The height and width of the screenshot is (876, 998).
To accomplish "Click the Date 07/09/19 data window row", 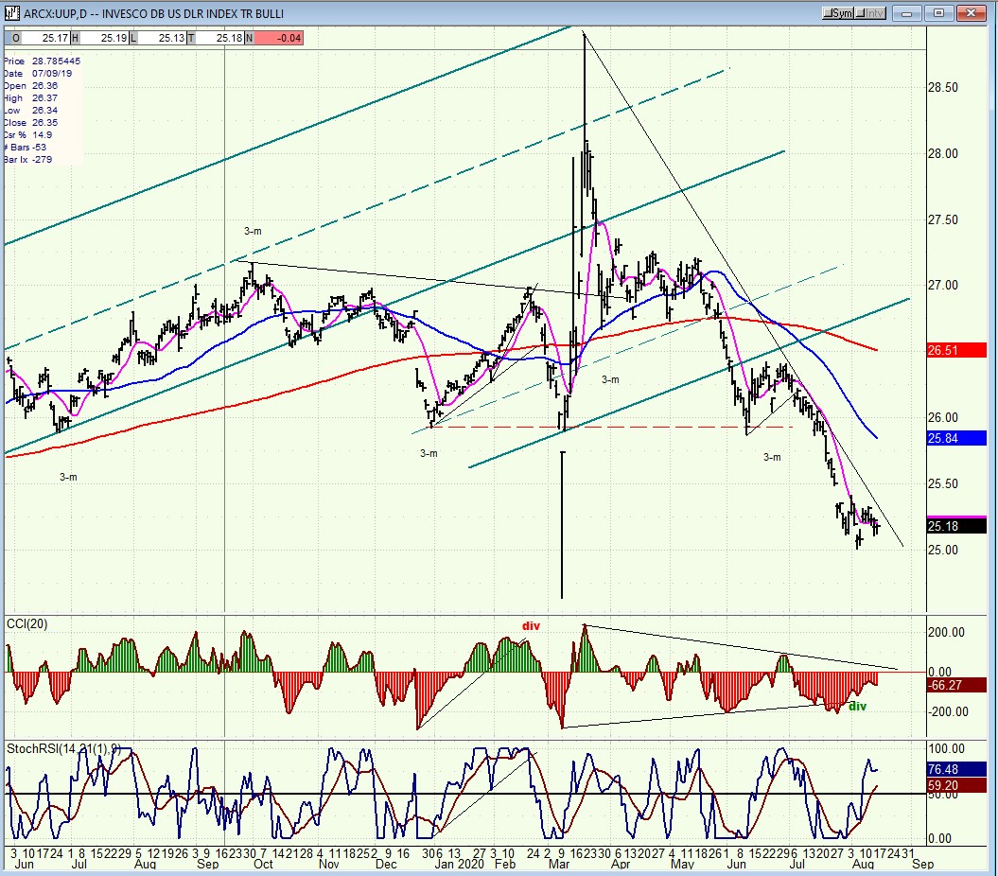I will point(38,73).
